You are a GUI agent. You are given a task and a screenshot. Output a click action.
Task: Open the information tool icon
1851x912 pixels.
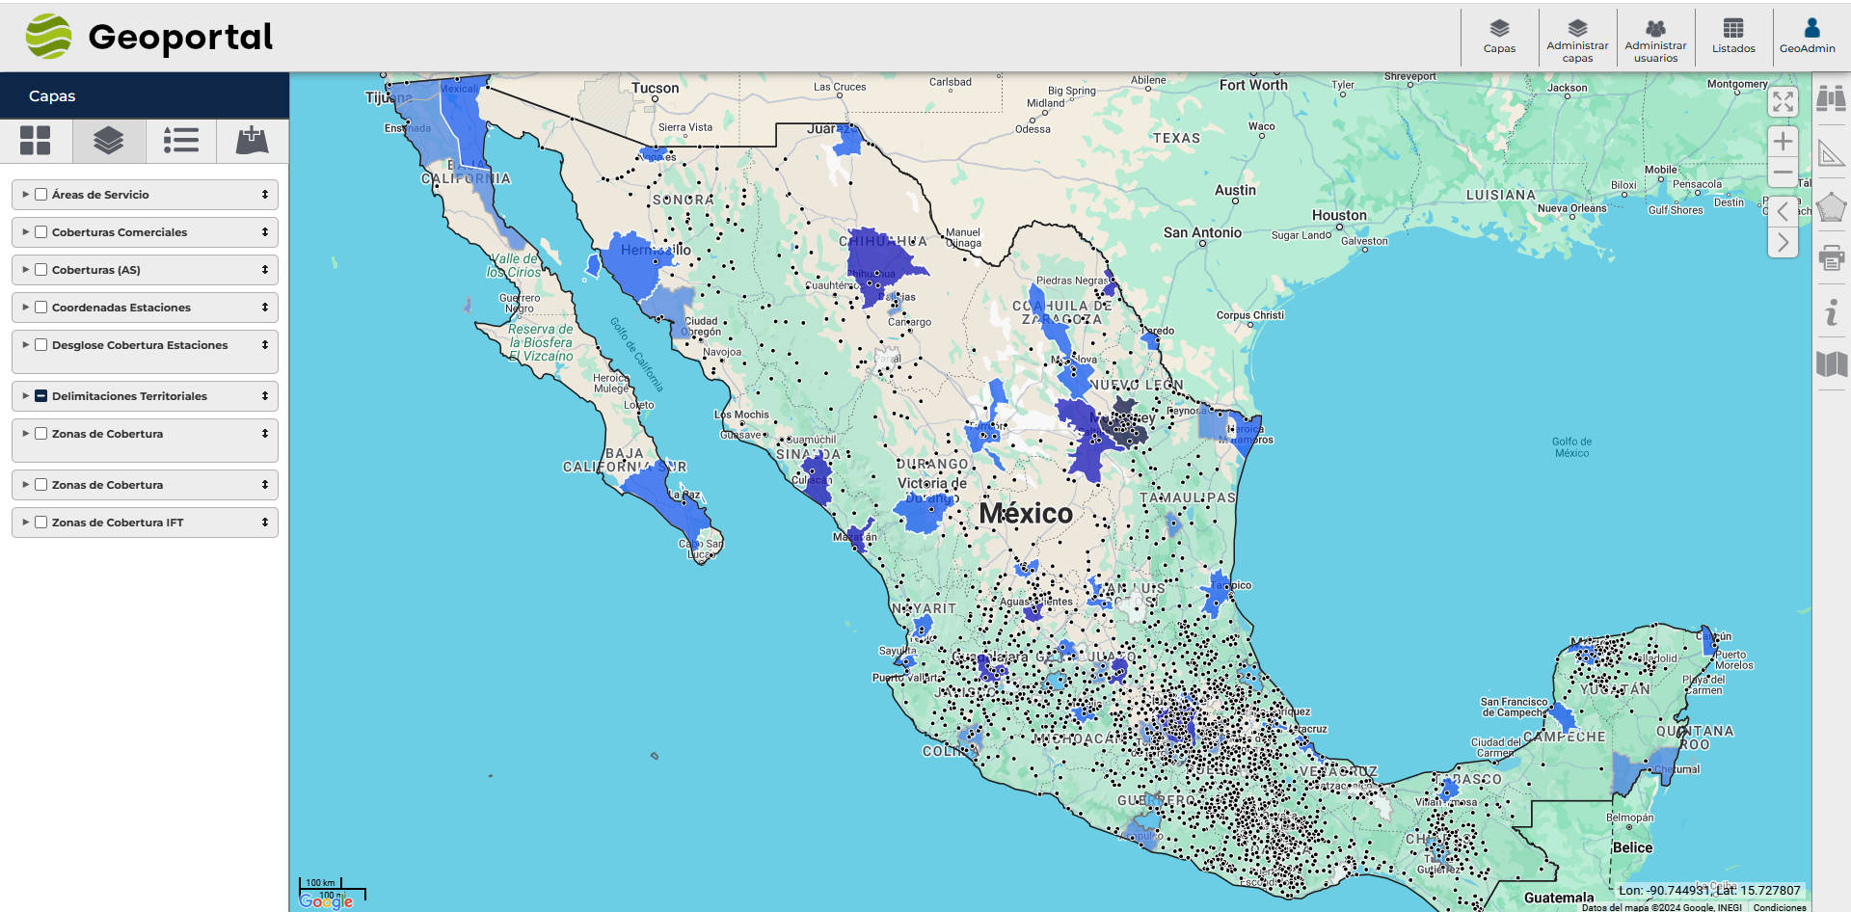pyautogui.click(x=1831, y=312)
